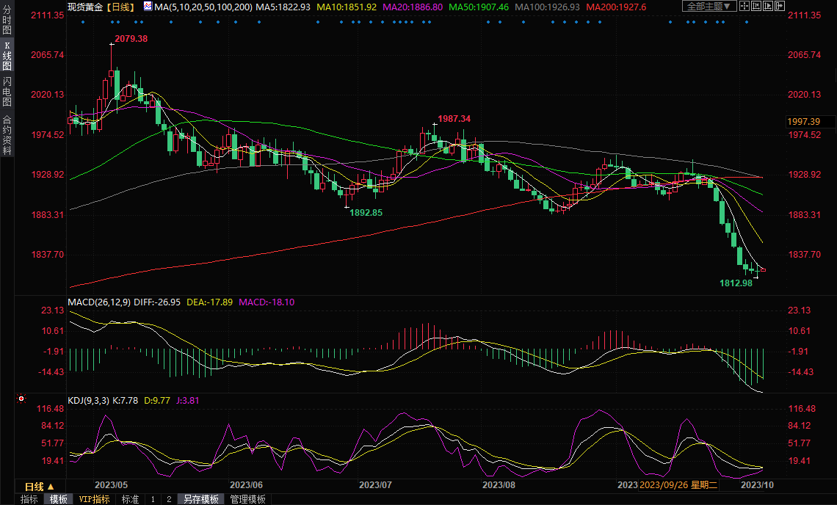This screenshot has height=505, width=837.
Task: Select the VIP指标 tab
Action: [x=94, y=499]
